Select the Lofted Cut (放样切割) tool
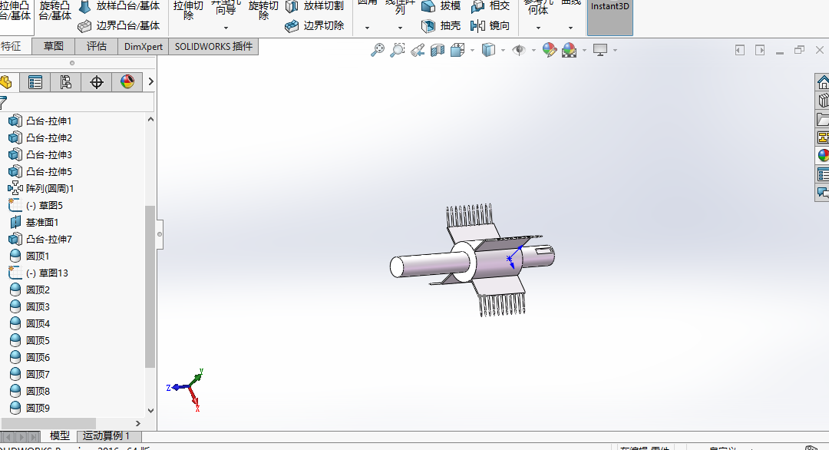 click(315, 6)
